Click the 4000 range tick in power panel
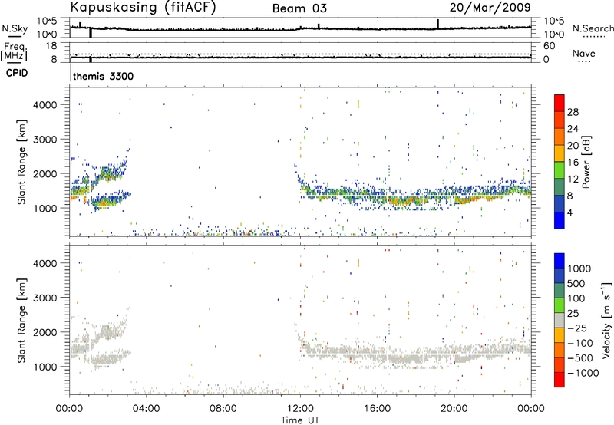This screenshot has width=614, height=425. click(x=45, y=105)
